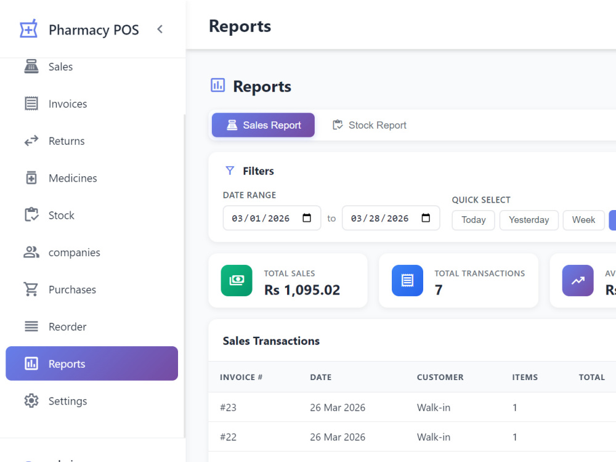616x462 pixels.
Task: Click the ITEMS column header
Action: pyautogui.click(x=525, y=377)
